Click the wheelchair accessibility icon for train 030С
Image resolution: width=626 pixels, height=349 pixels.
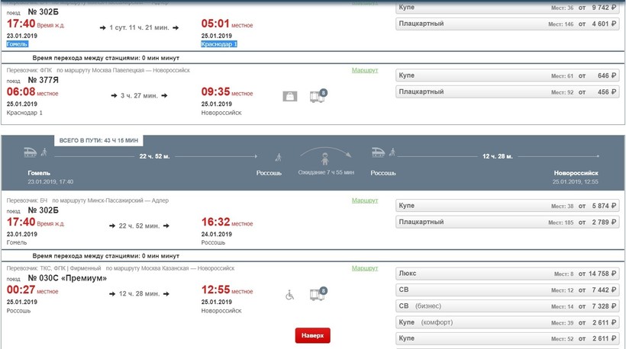[x=290, y=294]
